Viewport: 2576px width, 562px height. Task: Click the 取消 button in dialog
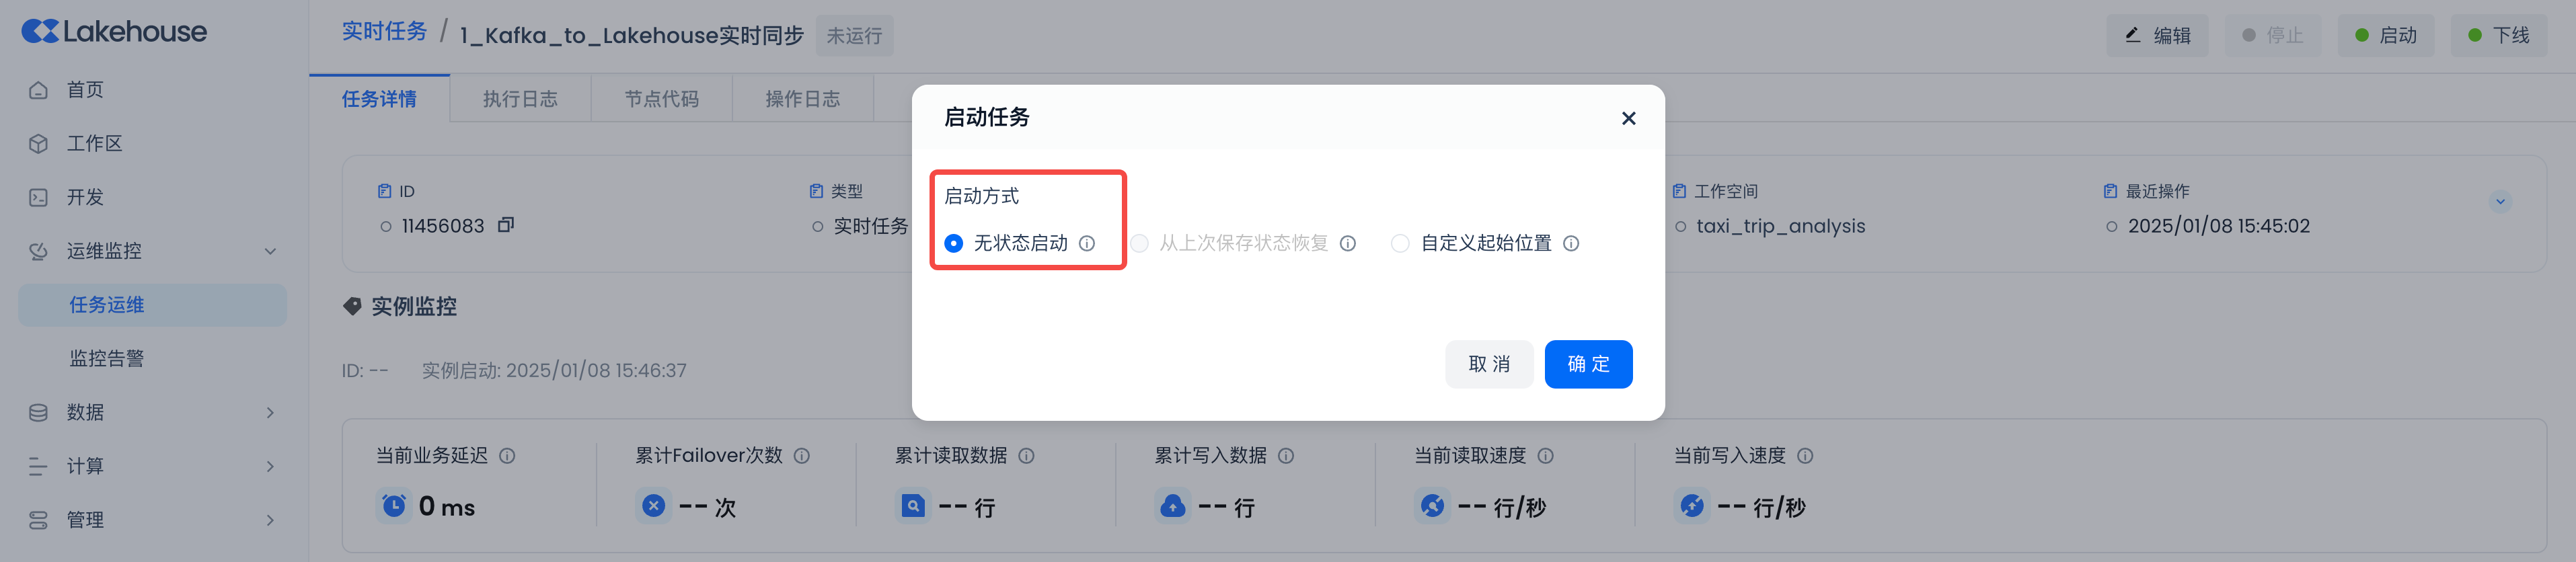pyautogui.click(x=1488, y=364)
